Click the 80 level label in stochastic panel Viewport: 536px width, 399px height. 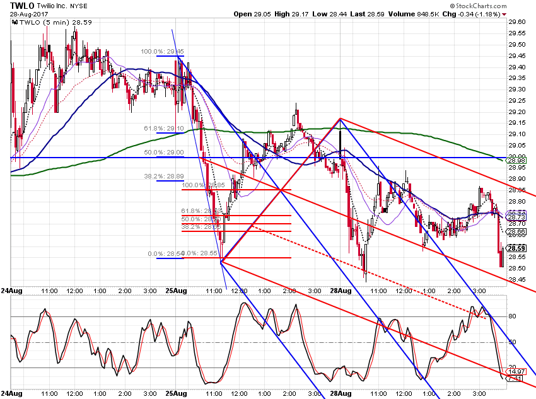coord(512,316)
